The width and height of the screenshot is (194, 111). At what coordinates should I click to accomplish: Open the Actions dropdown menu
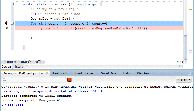(184, 80)
